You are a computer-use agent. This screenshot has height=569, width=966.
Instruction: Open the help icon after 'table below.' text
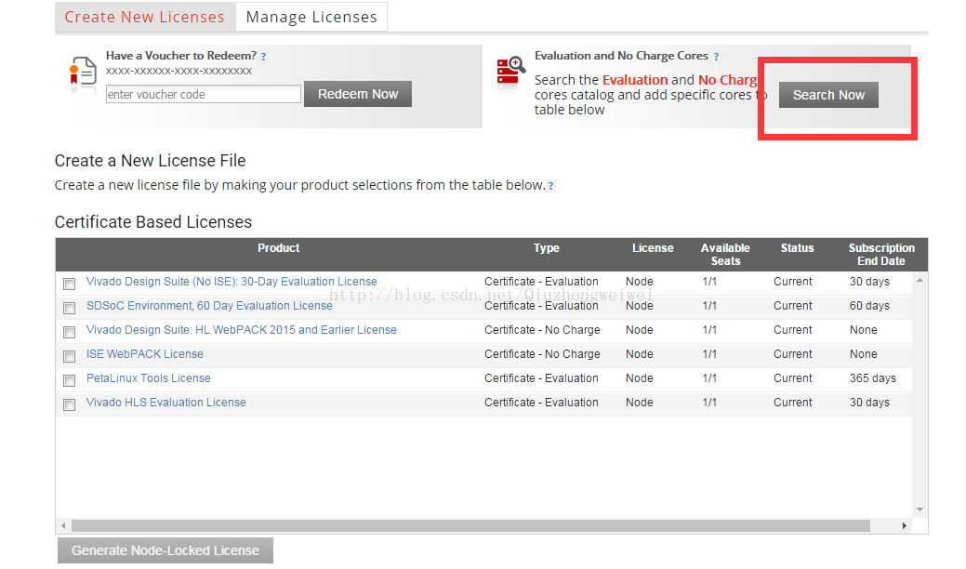click(x=550, y=186)
